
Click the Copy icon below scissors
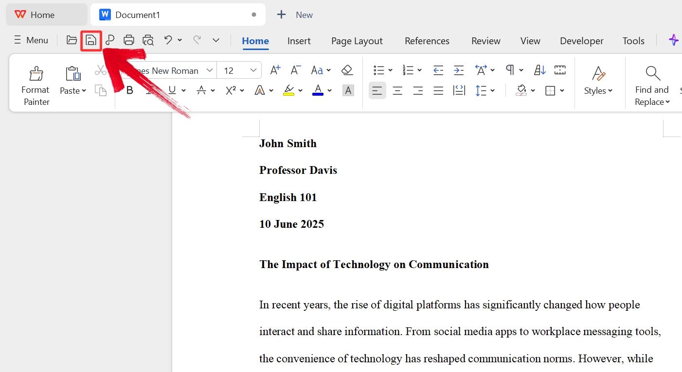point(101,90)
